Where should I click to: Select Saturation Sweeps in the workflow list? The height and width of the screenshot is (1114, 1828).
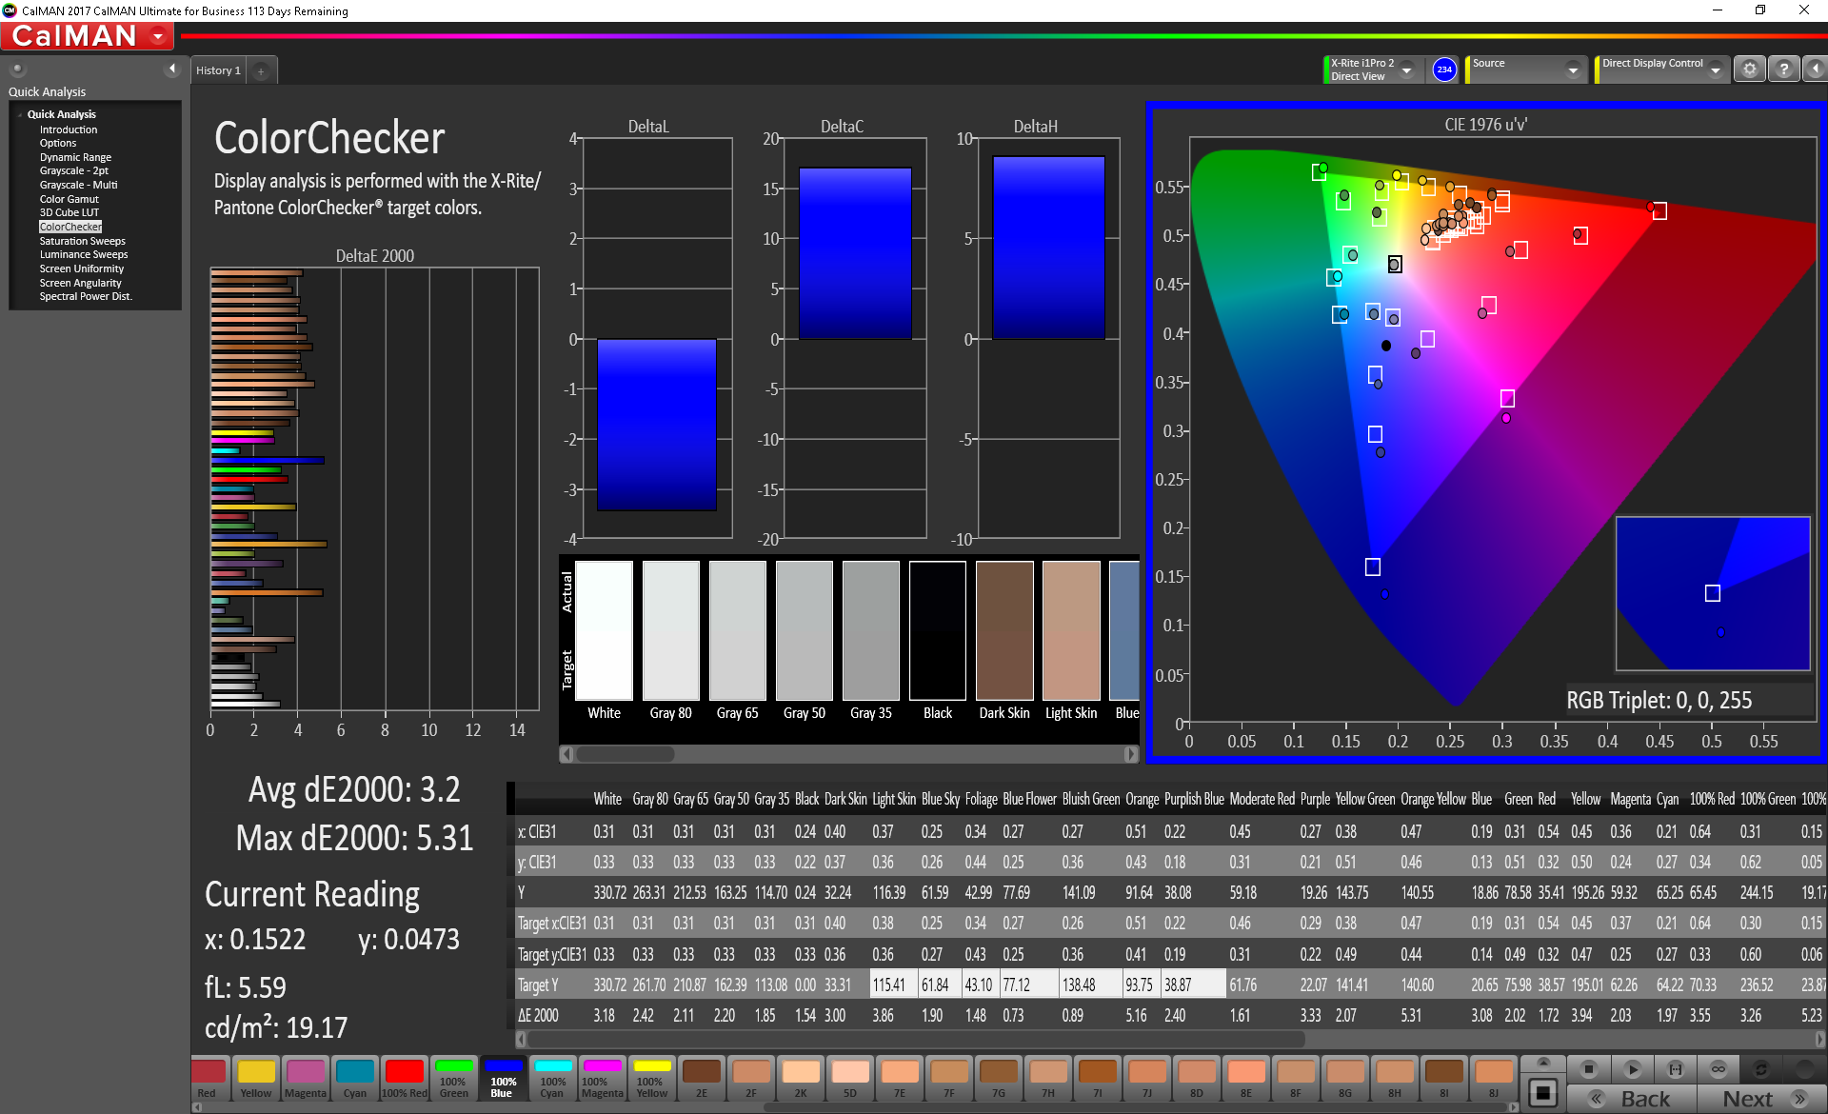point(82,241)
